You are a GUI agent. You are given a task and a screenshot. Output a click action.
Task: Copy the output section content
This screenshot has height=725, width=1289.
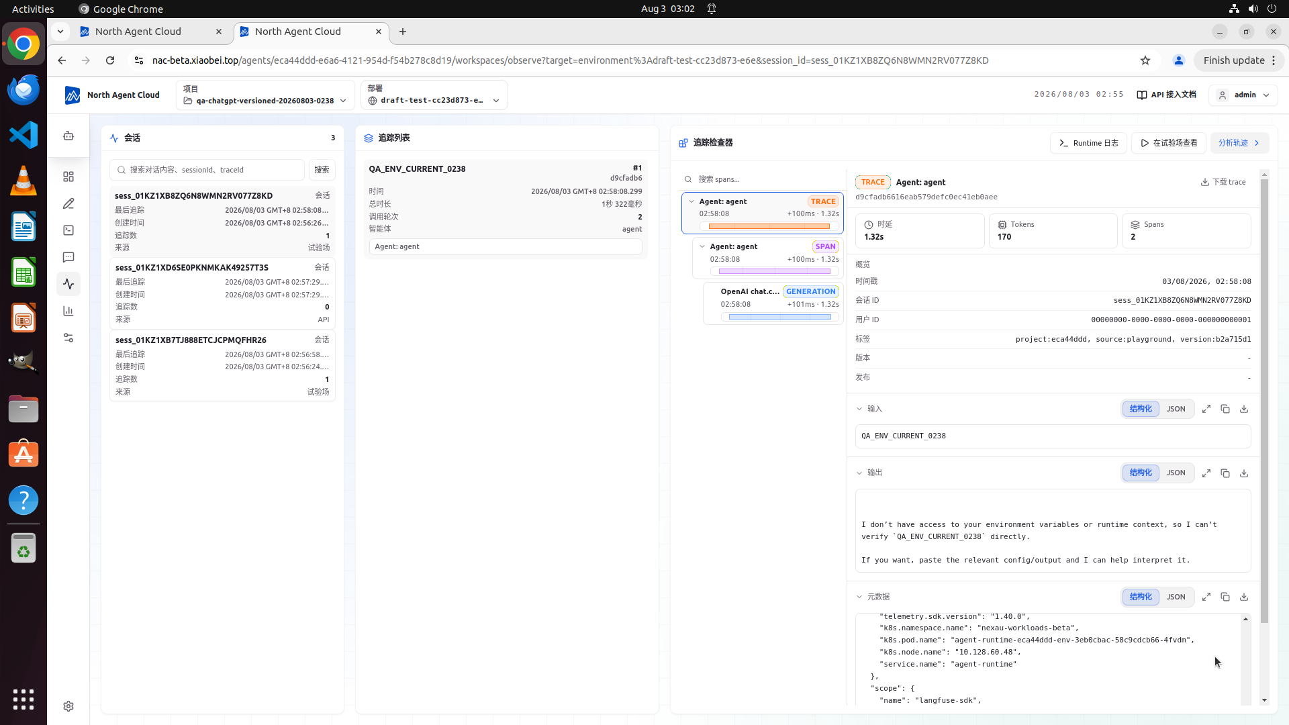1225,473
